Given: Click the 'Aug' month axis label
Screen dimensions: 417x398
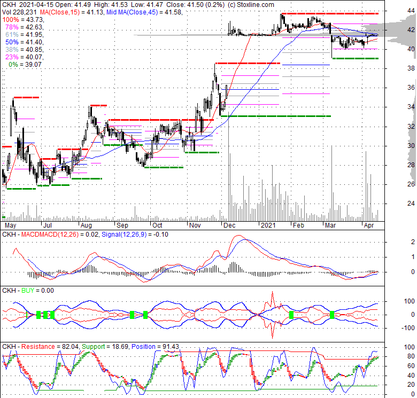Looking at the screenshot, I should tap(86, 225).
